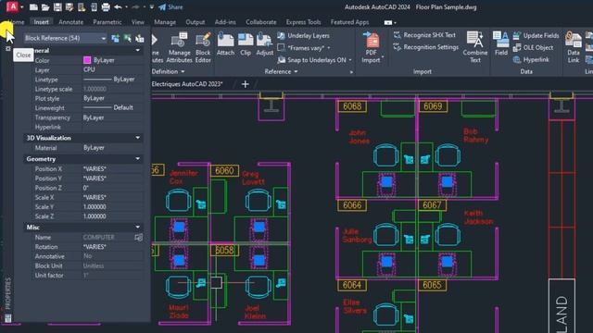Add a new drawing tab with plus icon

245,84
